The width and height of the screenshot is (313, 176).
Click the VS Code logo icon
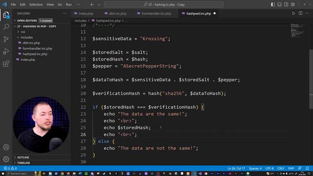[5, 4]
